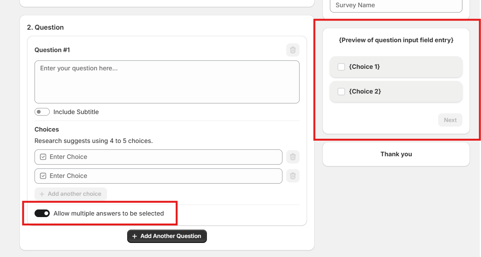The width and height of the screenshot is (481, 257).
Task: Remove the first choice with its trash icon
Action: [293, 157]
